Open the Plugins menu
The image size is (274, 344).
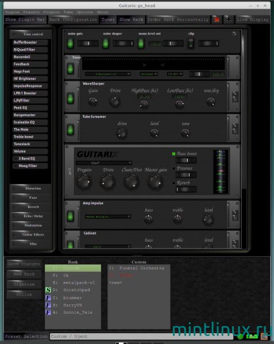pyautogui.click(x=51, y=12)
